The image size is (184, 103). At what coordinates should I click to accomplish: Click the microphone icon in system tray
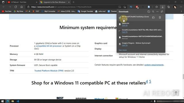(155, 101)
